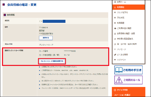151x97 pixels.
Task: Click the masked card number ending 0108
Action: click(x=70, y=51)
